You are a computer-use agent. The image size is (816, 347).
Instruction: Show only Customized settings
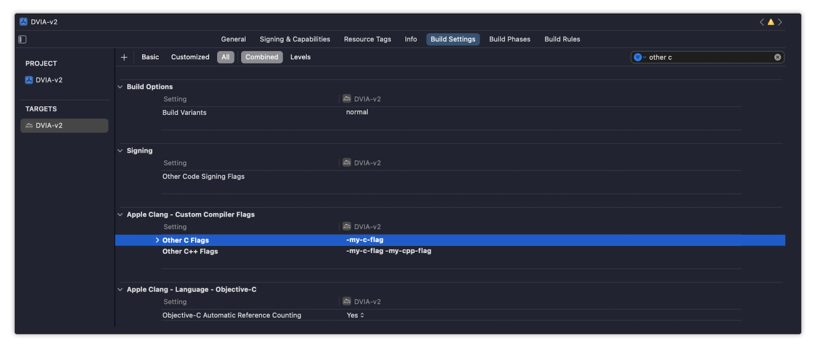point(190,57)
